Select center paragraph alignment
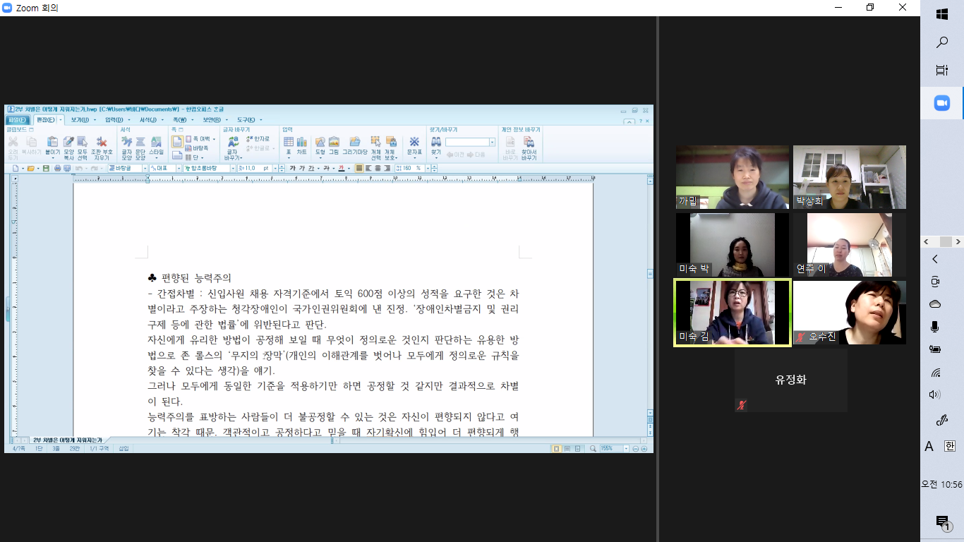The image size is (964, 542). click(378, 169)
